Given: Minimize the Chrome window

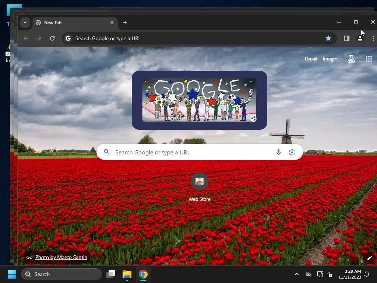Looking at the screenshot, I should coord(339,22).
